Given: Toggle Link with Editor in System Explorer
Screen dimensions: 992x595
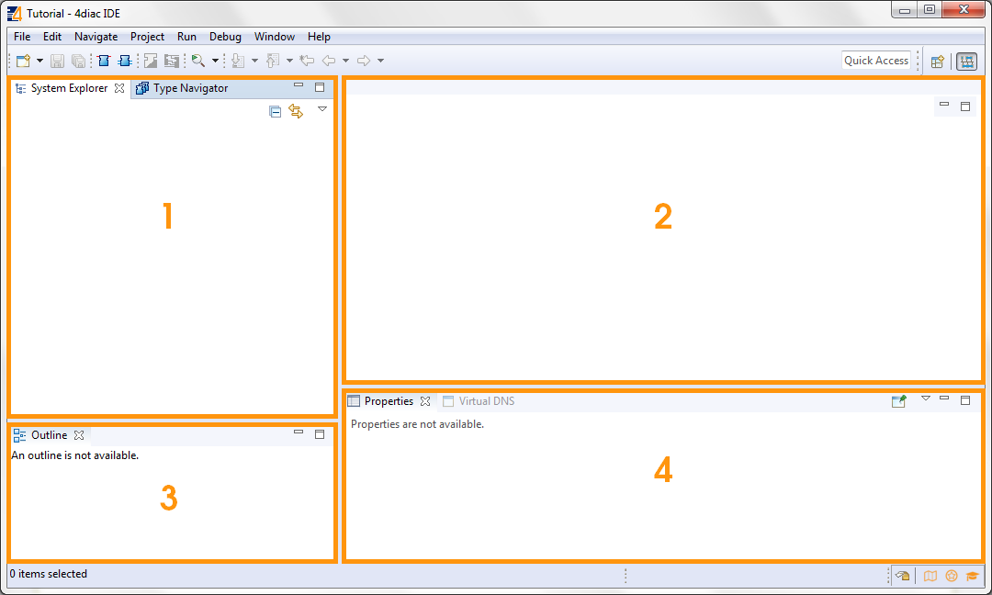Looking at the screenshot, I should click(296, 111).
